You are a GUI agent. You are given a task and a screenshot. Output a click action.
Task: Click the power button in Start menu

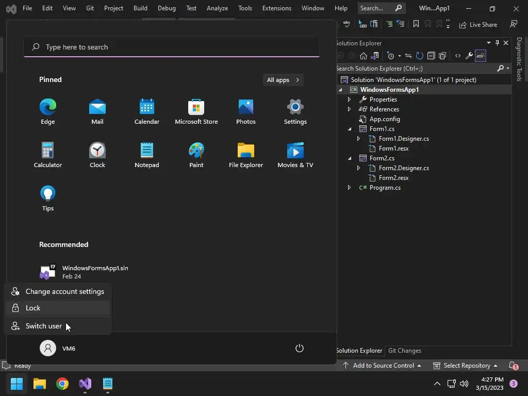(300, 348)
